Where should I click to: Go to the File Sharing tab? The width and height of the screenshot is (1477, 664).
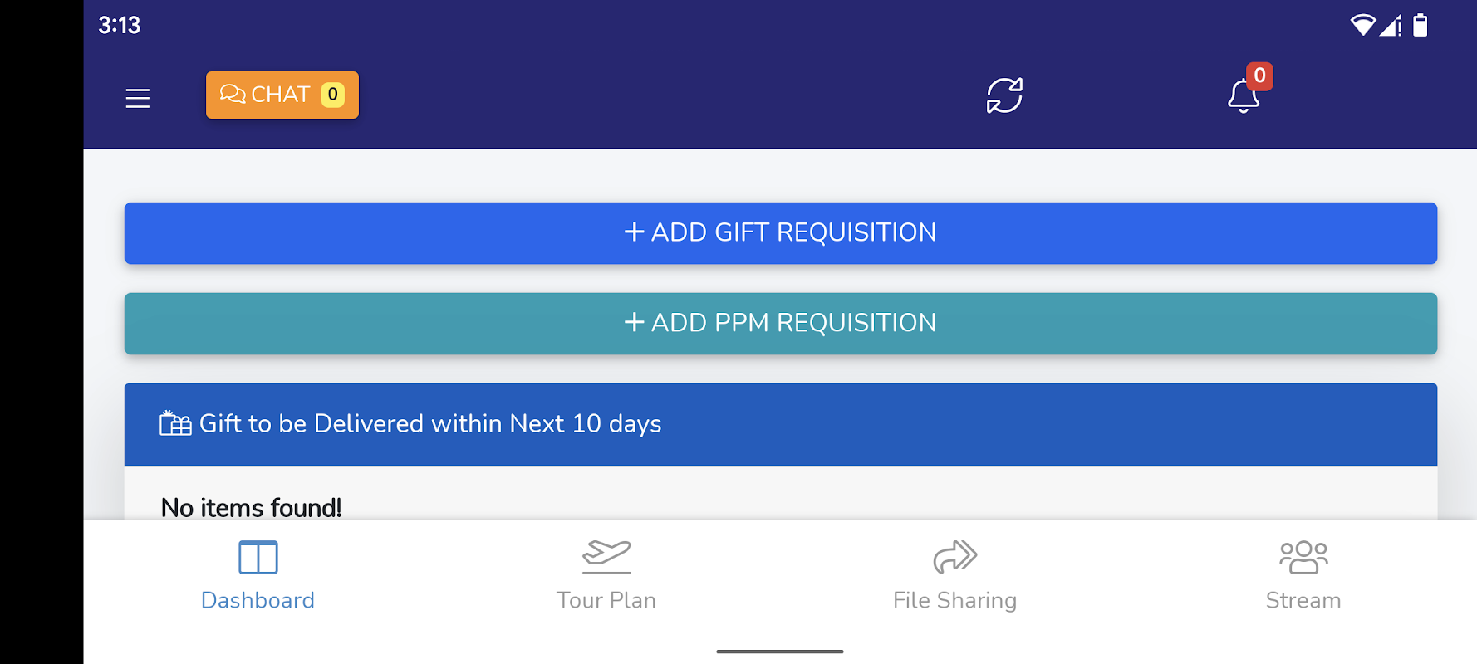(x=954, y=599)
